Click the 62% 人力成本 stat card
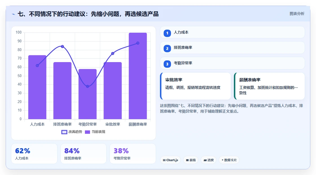316x175 pixels. (x=34, y=154)
